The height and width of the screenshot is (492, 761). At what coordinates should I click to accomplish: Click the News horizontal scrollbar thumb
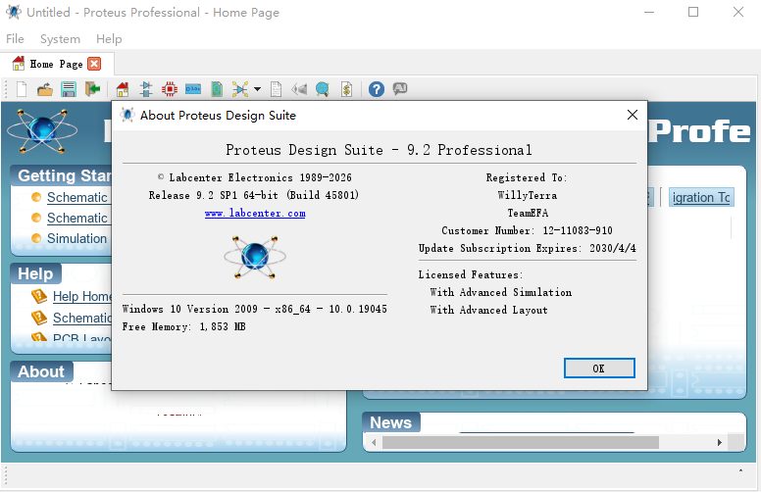(x=521, y=443)
